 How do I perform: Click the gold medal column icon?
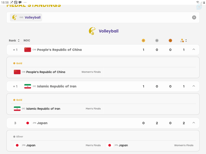coord(143,41)
